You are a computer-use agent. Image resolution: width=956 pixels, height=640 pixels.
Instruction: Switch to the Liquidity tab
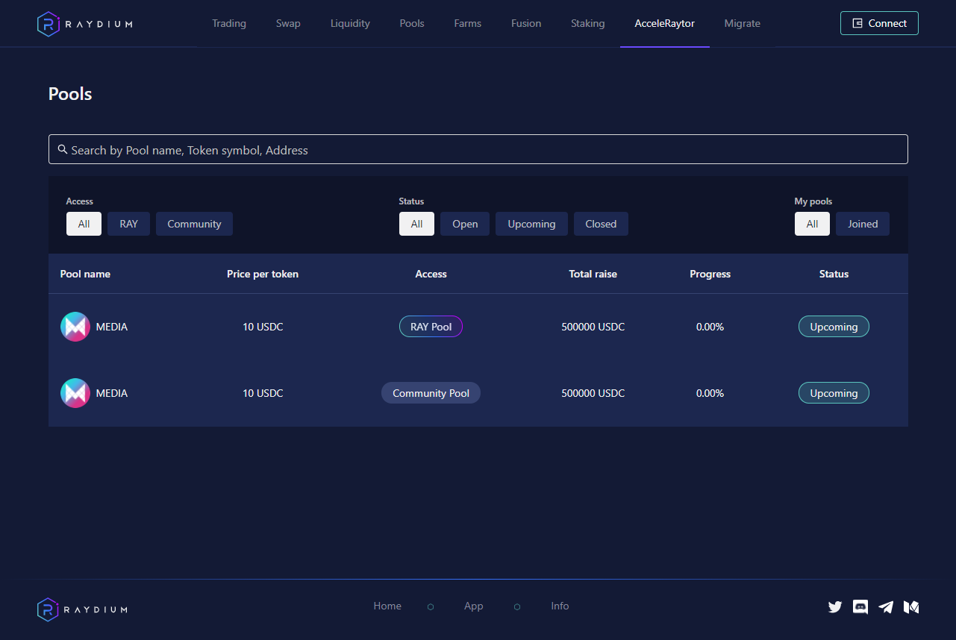[x=350, y=23]
